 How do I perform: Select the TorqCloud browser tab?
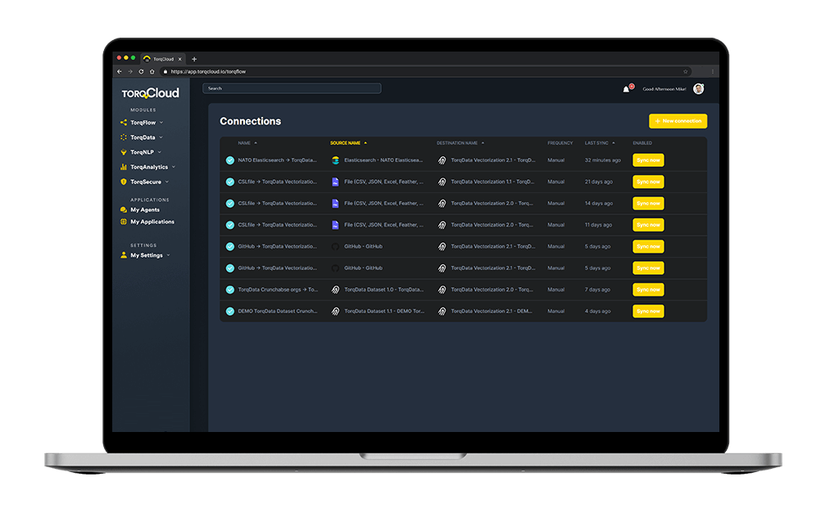(x=164, y=59)
